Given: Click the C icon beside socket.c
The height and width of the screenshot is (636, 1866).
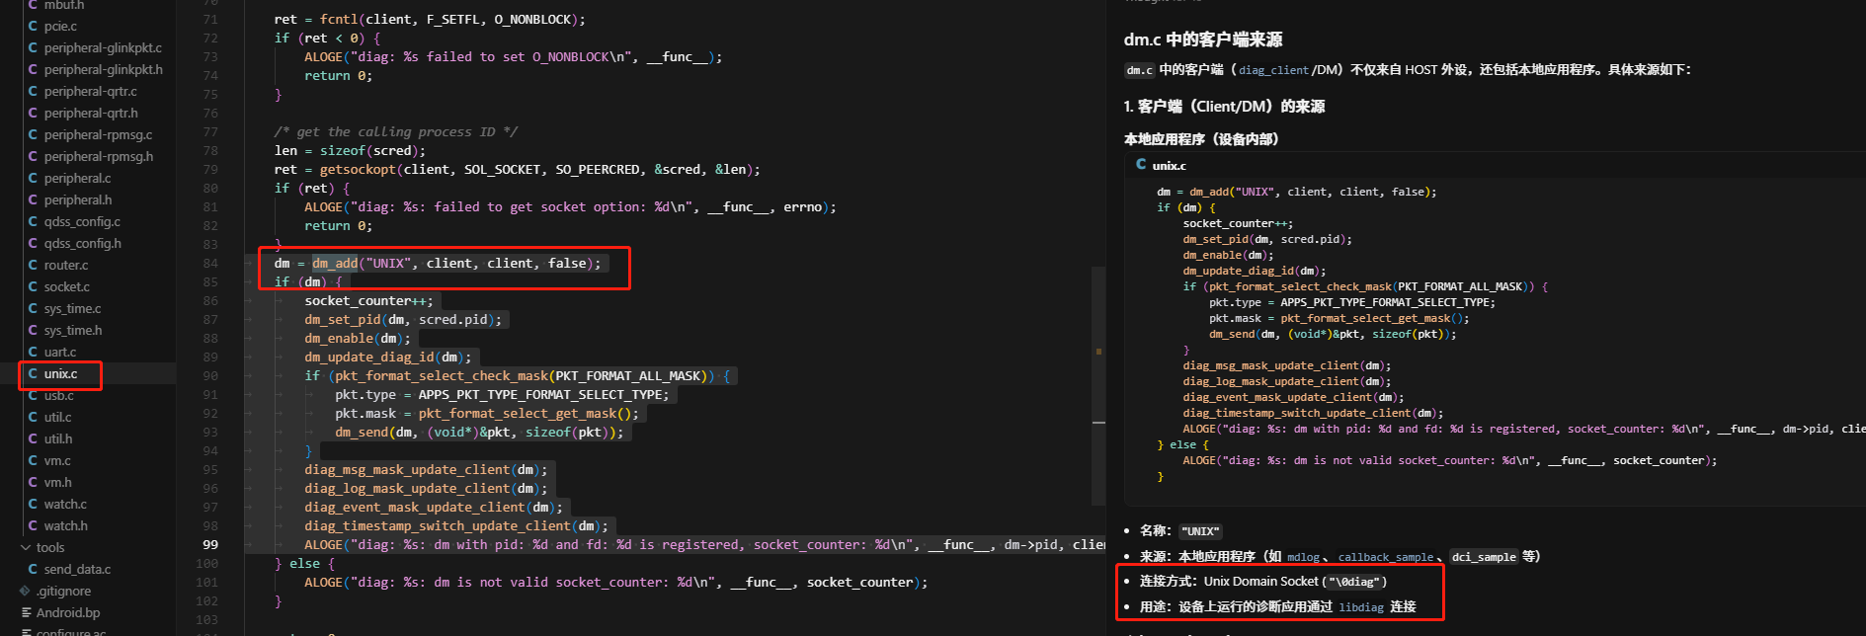Looking at the screenshot, I should [x=33, y=286].
